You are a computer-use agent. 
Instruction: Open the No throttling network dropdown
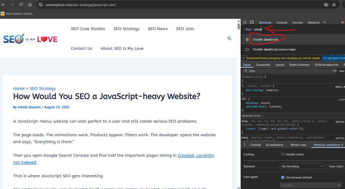click(x=302, y=167)
